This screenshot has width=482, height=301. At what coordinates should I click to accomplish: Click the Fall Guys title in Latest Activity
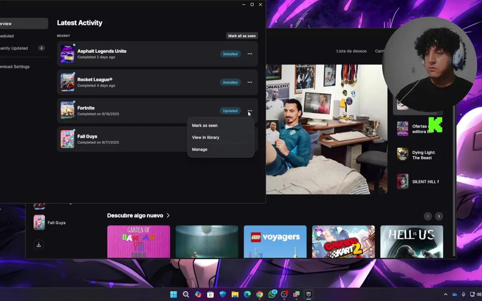click(87, 136)
